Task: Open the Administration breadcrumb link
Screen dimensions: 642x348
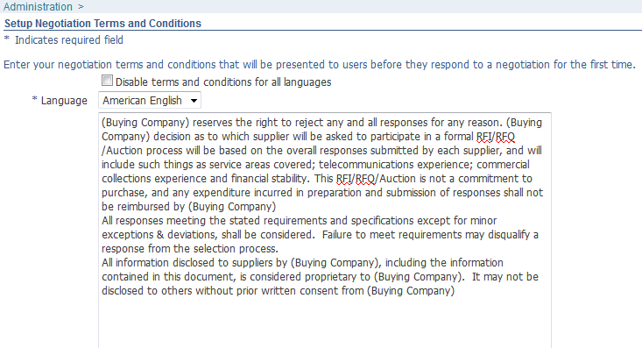Action: click(38, 6)
